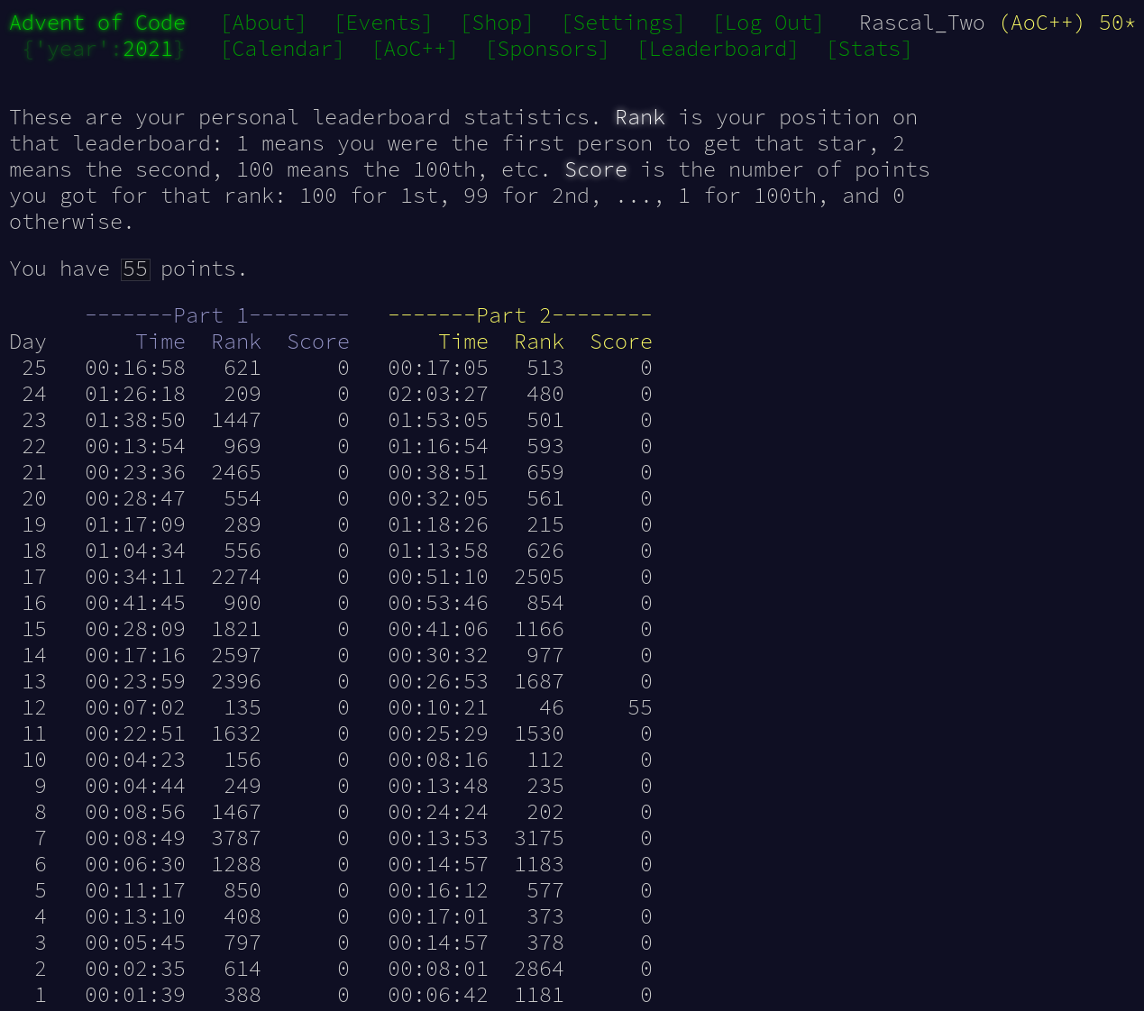Image resolution: width=1144 pixels, height=1011 pixels.
Task: Click Day 24 Part 2 time 02:03:27
Action: coord(438,394)
